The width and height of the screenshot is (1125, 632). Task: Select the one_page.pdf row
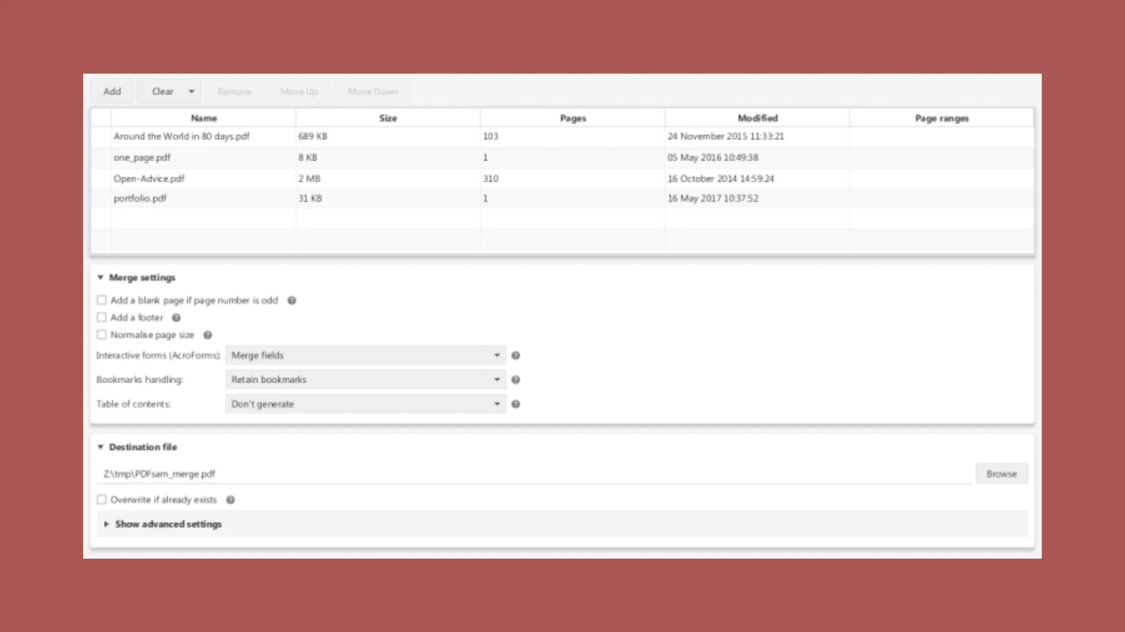tap(562, 158)
